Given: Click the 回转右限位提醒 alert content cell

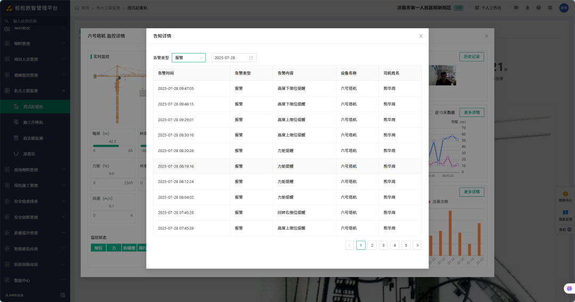Looking at the screenshot, I should (x=305, y=213).
